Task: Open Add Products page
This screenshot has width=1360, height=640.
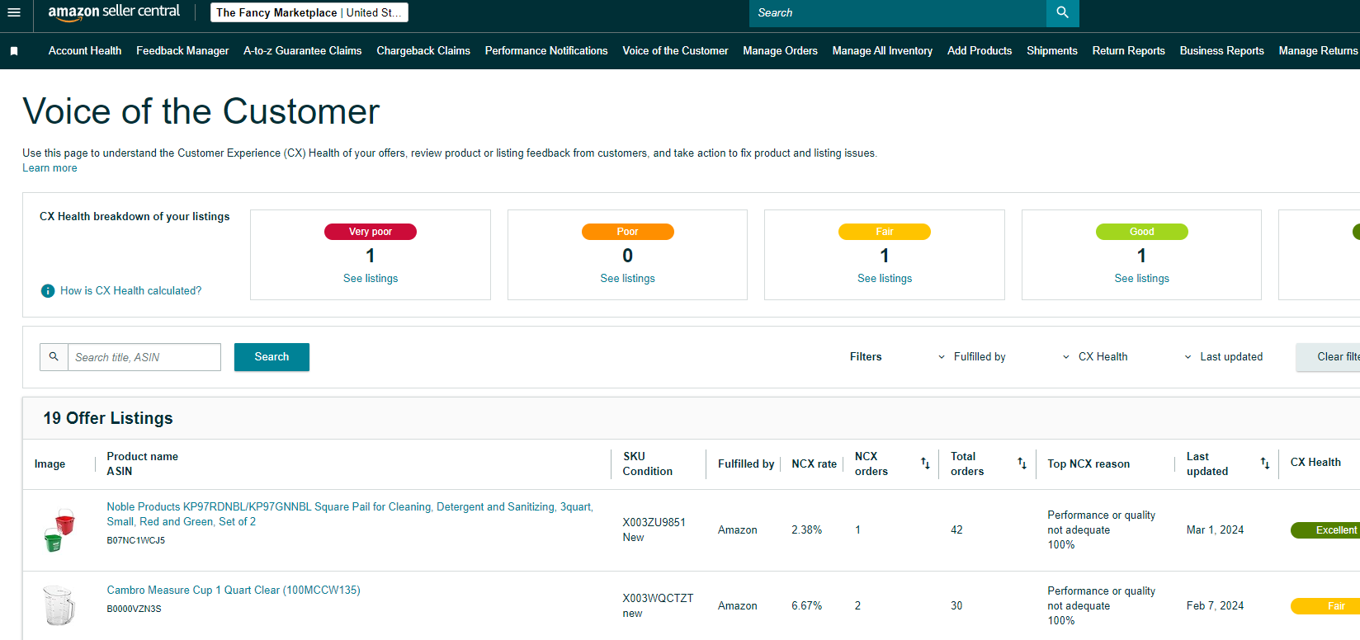Action: point(980,51)
